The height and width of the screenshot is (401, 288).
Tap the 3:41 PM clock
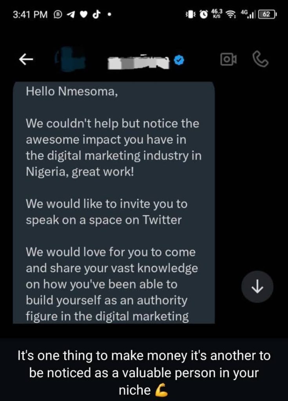click(x=30, y=15)
